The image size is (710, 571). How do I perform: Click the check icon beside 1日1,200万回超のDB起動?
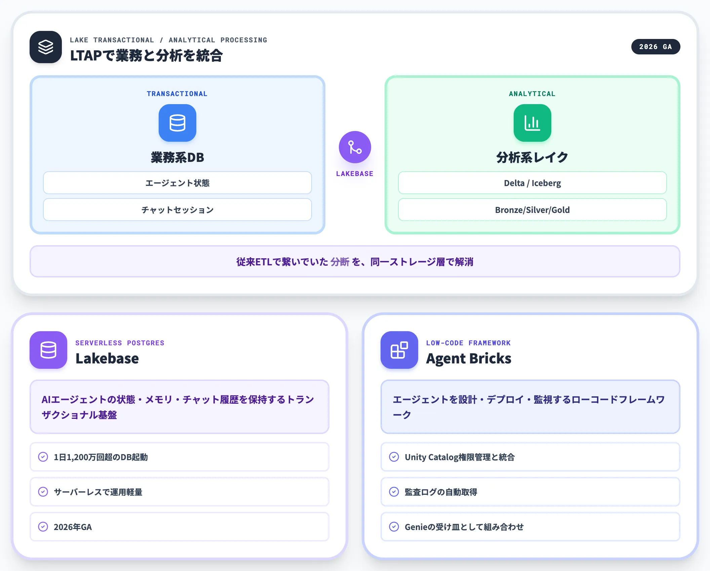pos(43,457)
